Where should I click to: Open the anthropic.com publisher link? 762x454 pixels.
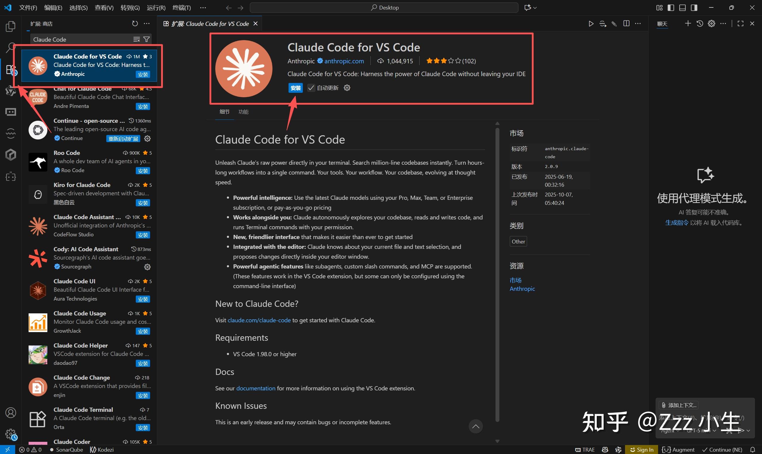pyautogui.click(x=344, y=61)
